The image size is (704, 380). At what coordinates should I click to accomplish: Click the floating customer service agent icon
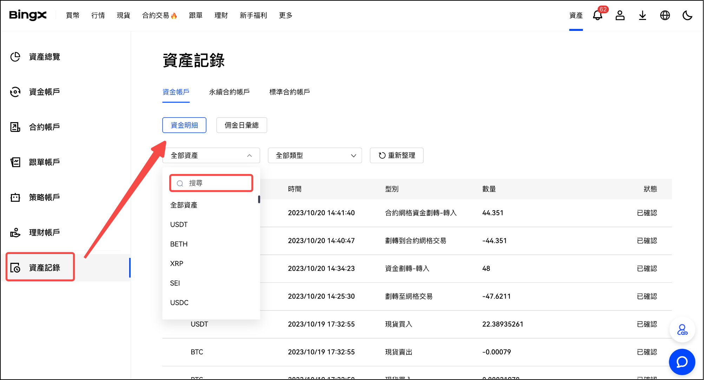(682, 330)
